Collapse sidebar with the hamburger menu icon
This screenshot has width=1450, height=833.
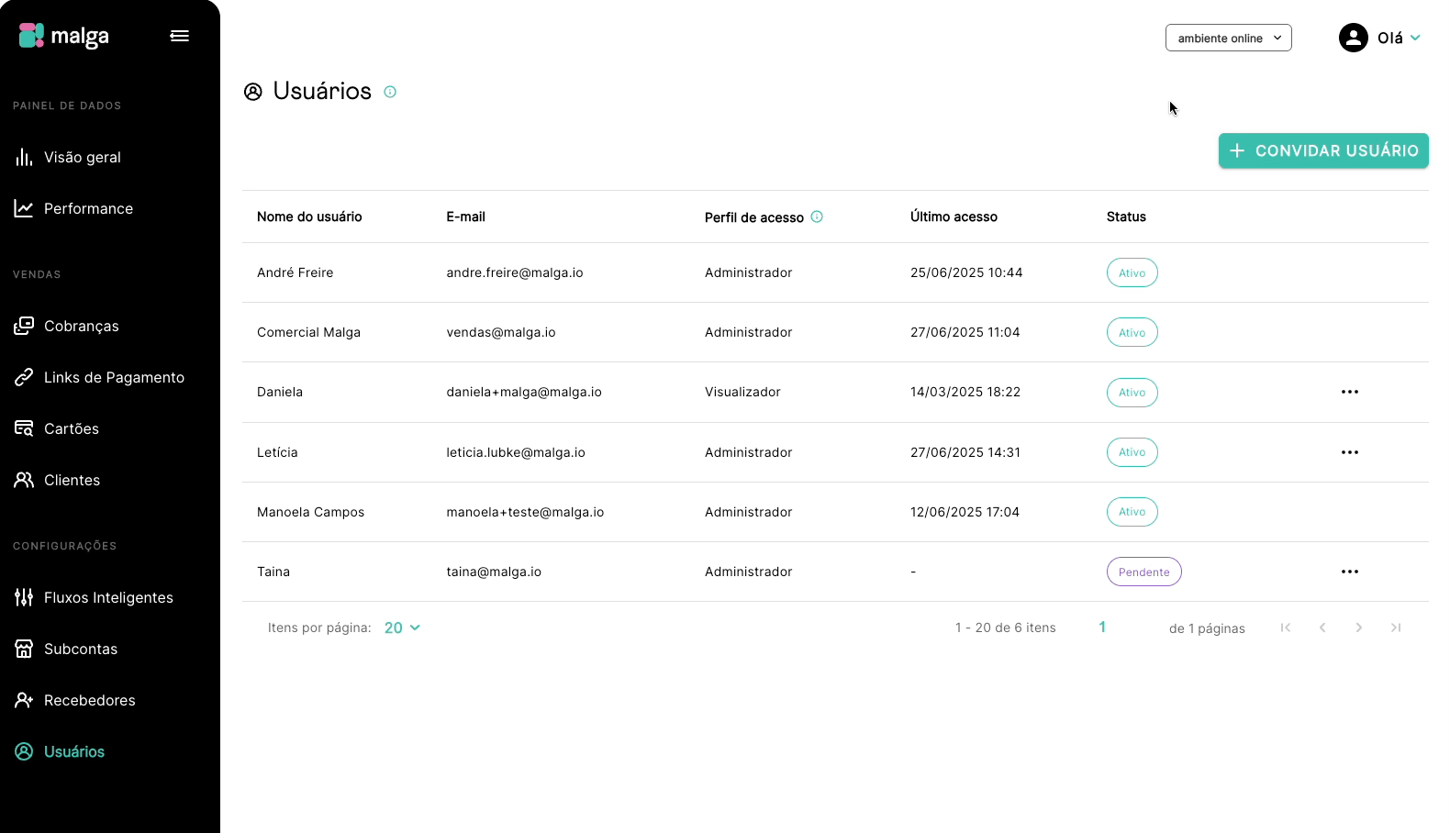coord(180,36)
